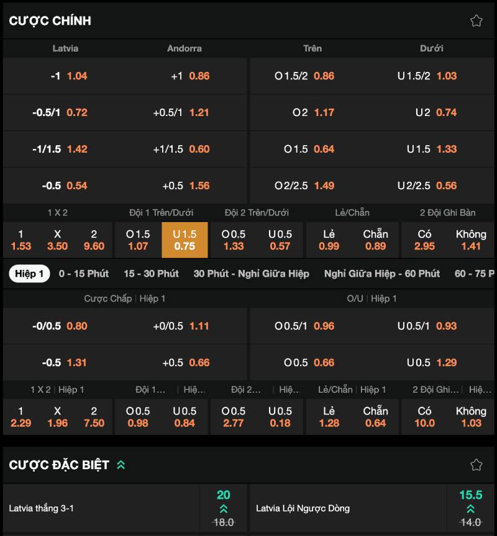Open the 15 - 30 Phút tab
497x536 pixels.
click(x=151, y=274)
